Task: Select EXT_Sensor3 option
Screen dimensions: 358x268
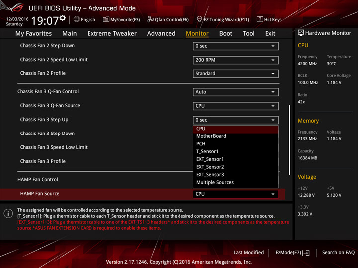Action: pyautogui.click(x=236, y=175)
